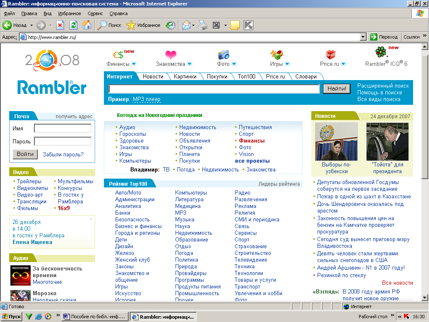Screen dimensions: 429x322
Task: Expand the Фото dropdown arrow
Action: tap(234, 64)
